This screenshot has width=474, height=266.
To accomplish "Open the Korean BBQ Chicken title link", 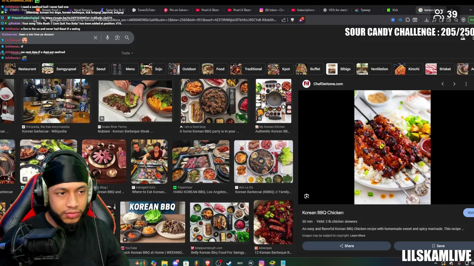I will pos(323,213).
